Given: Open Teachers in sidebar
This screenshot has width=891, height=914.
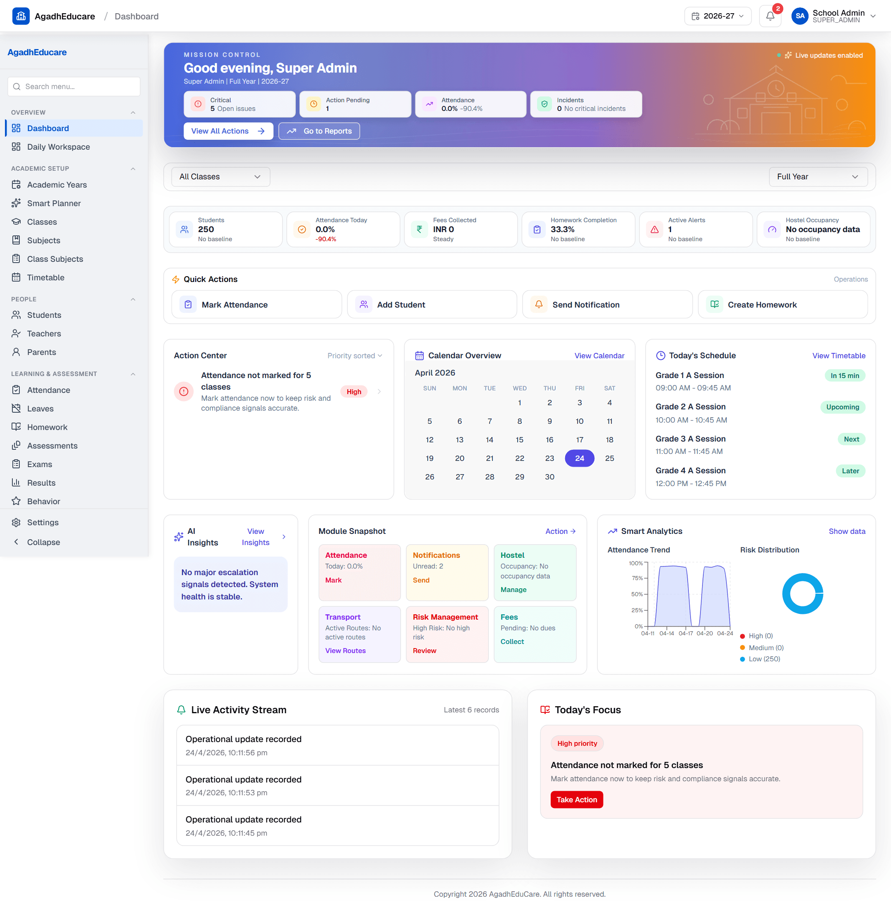Looking at the screenshot, I should tap(74, 334).
